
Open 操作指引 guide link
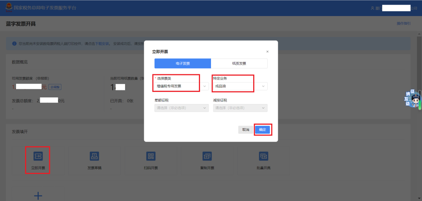403,23
